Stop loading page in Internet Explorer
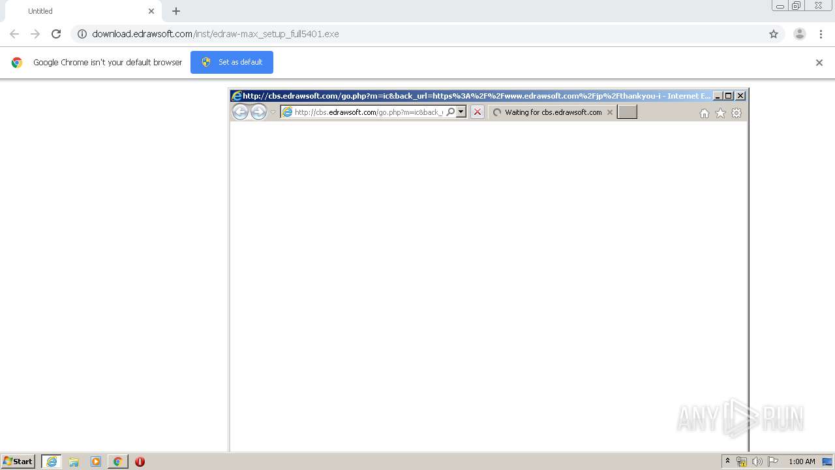Screen dimensions: 835x470 click(x=478, y=112)
